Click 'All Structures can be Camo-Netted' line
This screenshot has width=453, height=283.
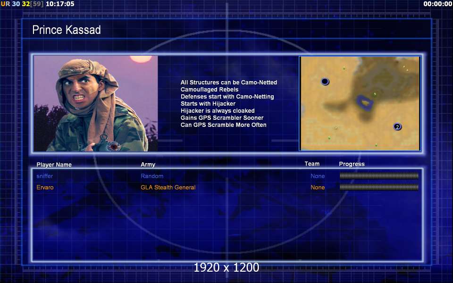(229, 82)
